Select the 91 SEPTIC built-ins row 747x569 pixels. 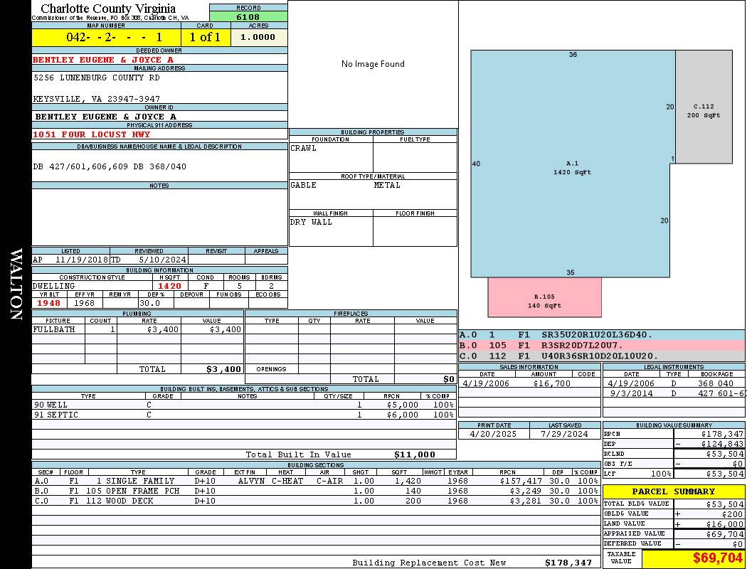(242, 415)
